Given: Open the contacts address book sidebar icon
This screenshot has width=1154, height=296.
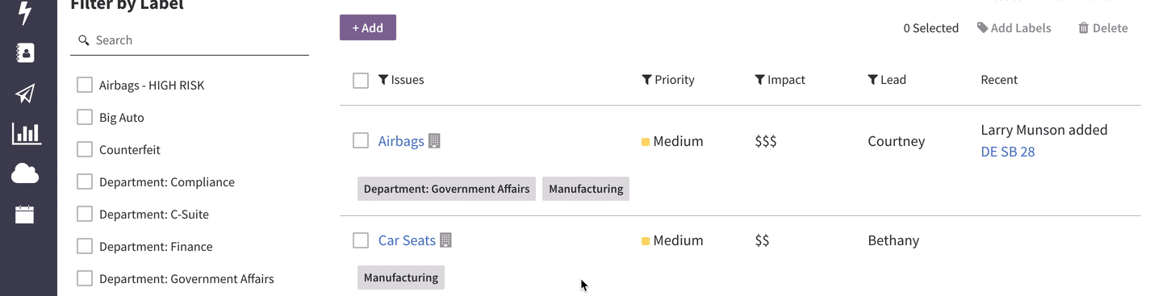Looking at the screenshot, I should click(x=25, y=53).
